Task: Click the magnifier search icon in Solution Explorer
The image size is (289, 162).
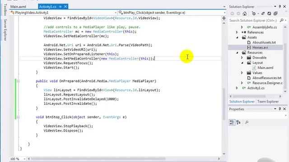Action: tap(281, 20)
